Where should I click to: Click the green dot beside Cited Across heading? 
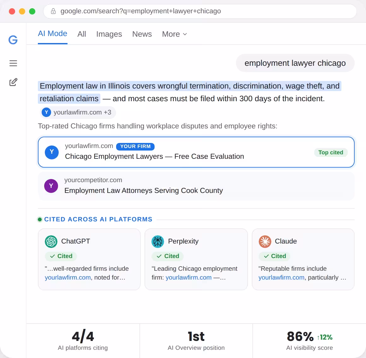(40, 219)
